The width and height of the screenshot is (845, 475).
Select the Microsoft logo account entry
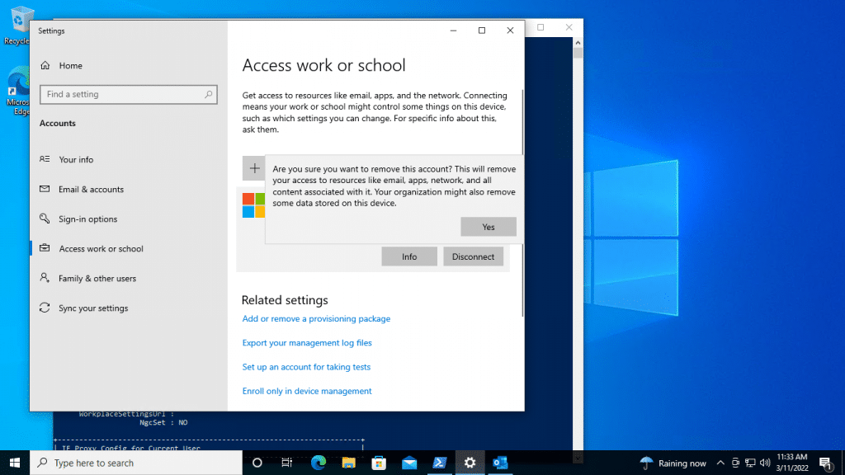pyautogui.click(x=253, y=205)
